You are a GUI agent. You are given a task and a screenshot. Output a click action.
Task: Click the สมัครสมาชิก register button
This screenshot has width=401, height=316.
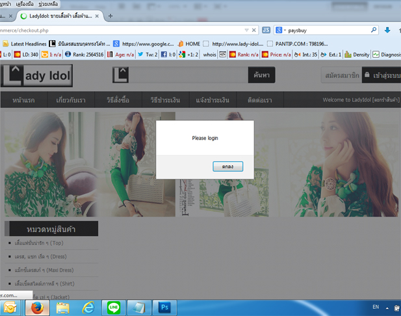342,75
